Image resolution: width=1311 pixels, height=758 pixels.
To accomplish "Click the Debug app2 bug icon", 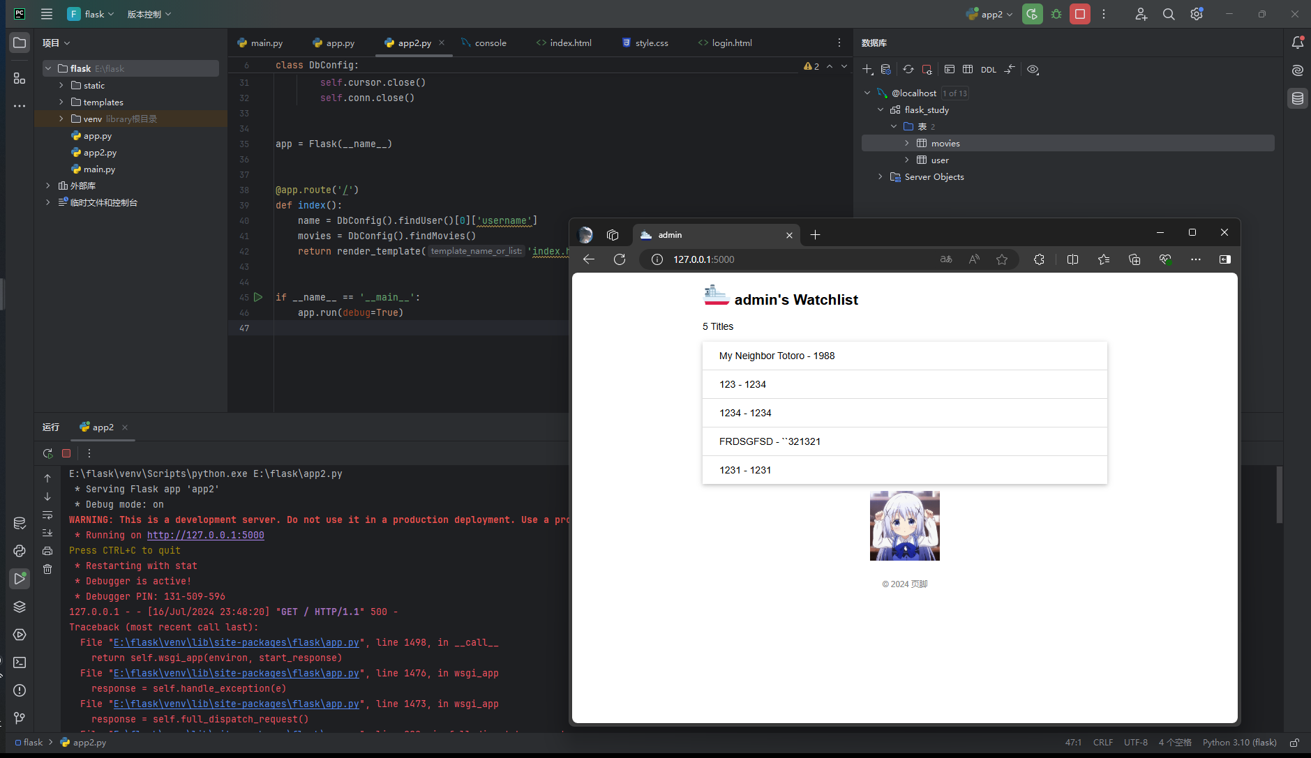I will coord(1056,14).
